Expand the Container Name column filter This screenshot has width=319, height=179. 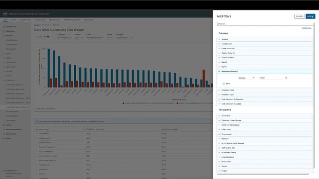pyautogui.click(x=265, y=58)
